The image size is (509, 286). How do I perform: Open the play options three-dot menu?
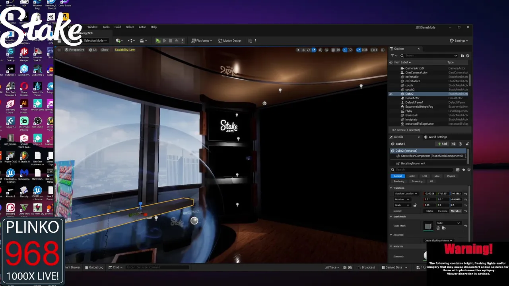click(x=183, y=41)
